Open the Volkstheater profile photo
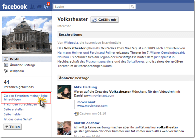The image size is (195, 138). [x=27, y=35]
